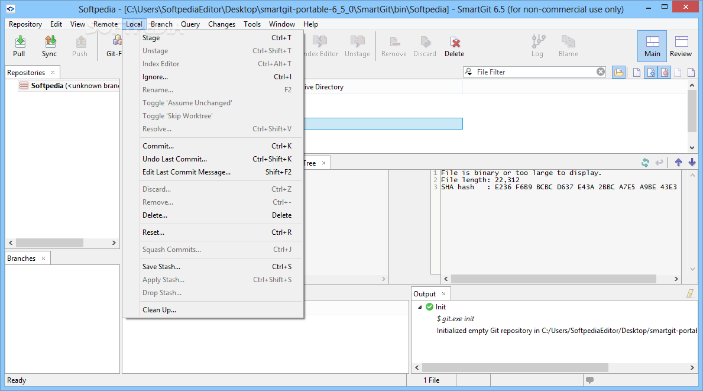
Task: Choose Ignore... from the Local menu
Action: (213, 77)
